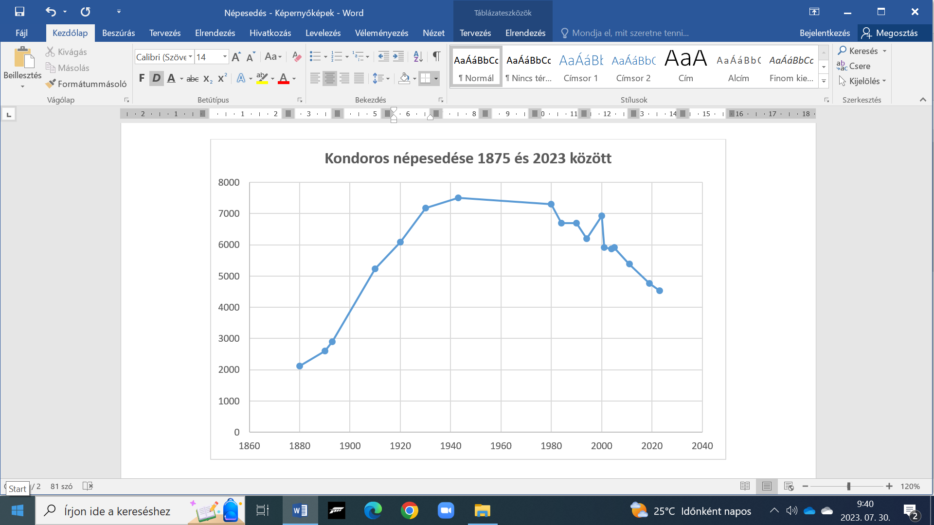
Task: Toggle strikethrough formatting
Action: (193, 78)
